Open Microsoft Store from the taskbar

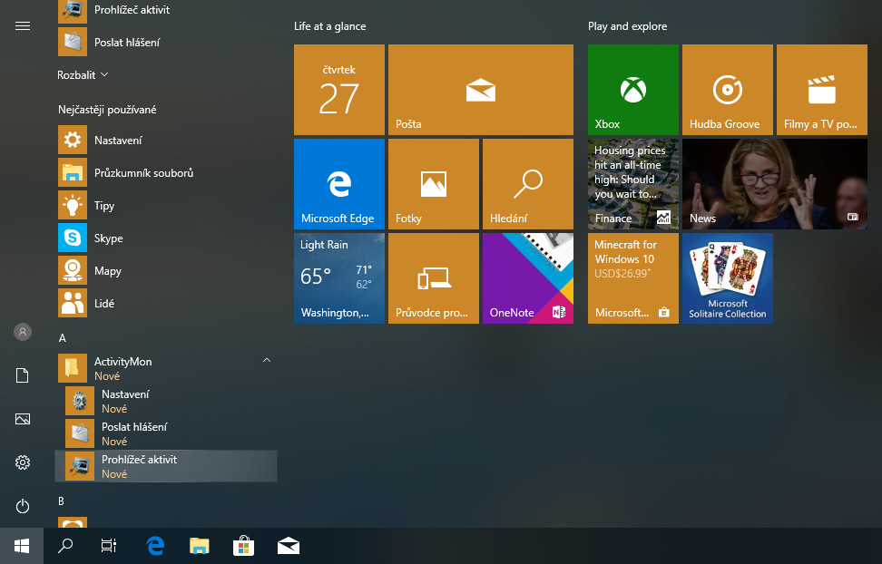click(x=243, y=546)
